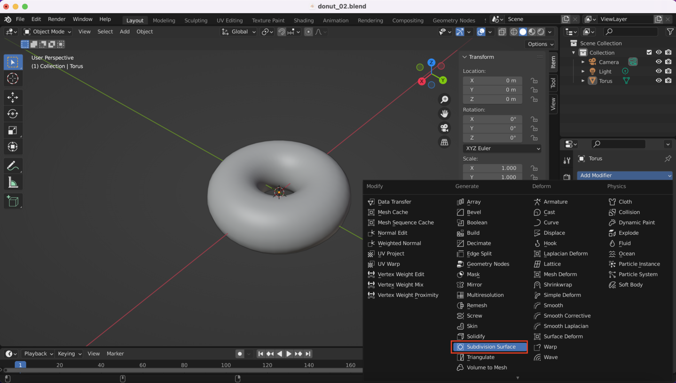This screenshot has height=383, width=676.
Task: Hide the Torus object in the viewport
Action: (659, 80)
